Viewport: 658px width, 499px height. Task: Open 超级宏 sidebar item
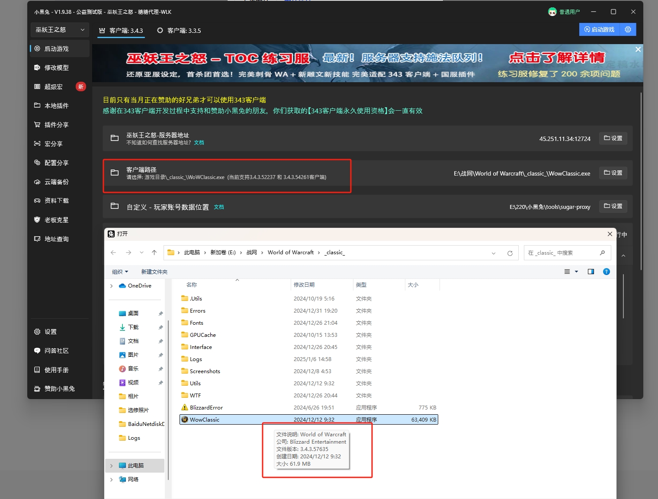(x=60, y=87)
